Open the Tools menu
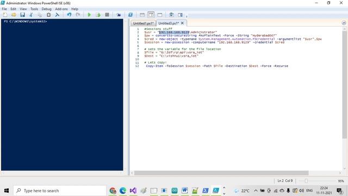This screenshot has width=348, height=196. [34, 9]
